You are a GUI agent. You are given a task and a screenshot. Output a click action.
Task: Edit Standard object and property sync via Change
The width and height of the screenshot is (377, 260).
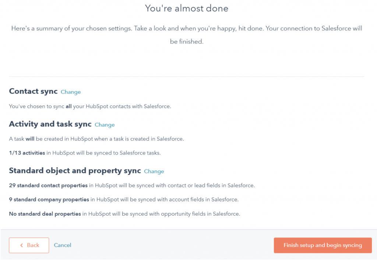[154, 171]
